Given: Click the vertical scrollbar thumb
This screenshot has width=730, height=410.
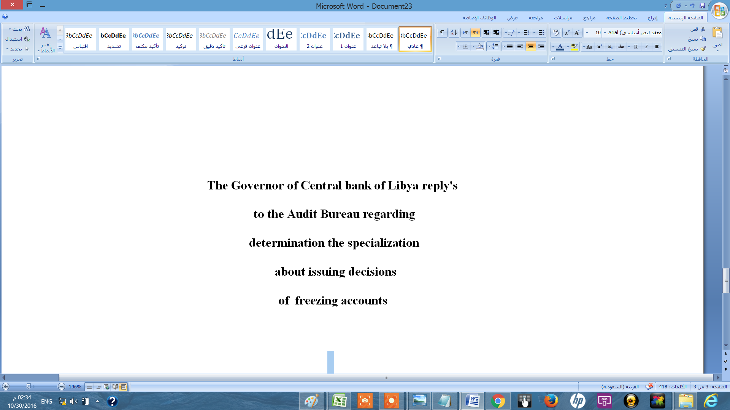Looking at the screenshot, I should 726,281.
